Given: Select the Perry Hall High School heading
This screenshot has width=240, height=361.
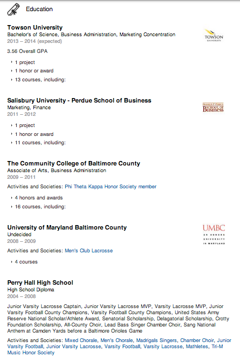Looking at the screenshot, I should click(x=40, y=282).
